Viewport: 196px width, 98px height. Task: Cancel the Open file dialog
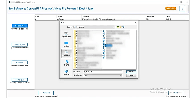pos(131,75)
